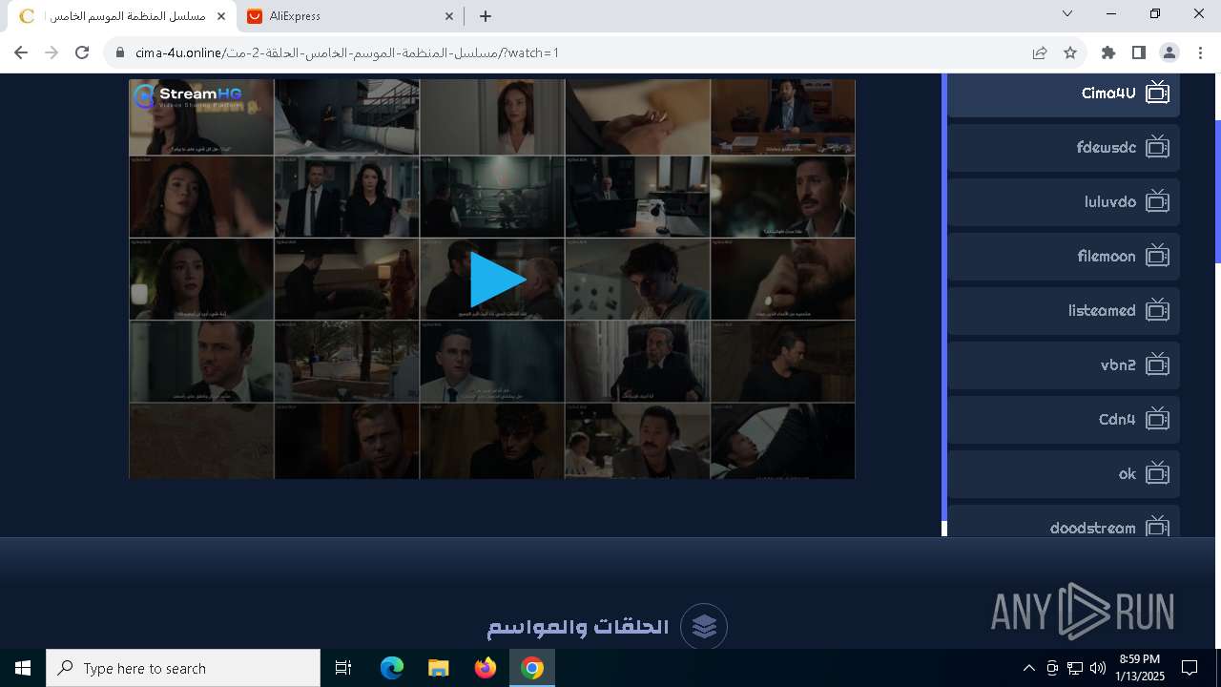
Task: Close the مسلسل المنظمة tab
Action: pyautogui.click(x=221, y=16)
